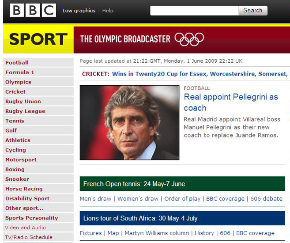The image size is (290, 243).
Task: Click the yellow SPORT banner logo
Action: 38,39
